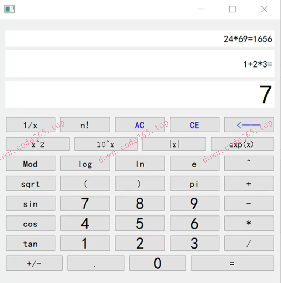The height and width of the screenshot is (283, 281).
Task: Tap the digit 5 key
Action: click(x=140, y=223)
